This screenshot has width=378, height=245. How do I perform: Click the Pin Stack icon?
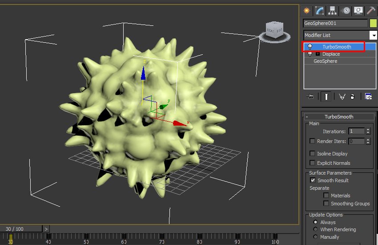(310, 96)
